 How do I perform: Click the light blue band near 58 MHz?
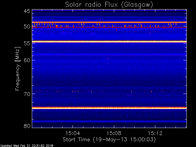point(109,55)
